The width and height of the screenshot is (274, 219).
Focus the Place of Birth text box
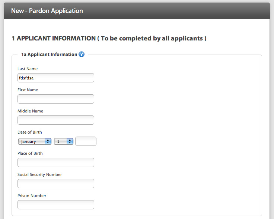(x=56, y=163)
